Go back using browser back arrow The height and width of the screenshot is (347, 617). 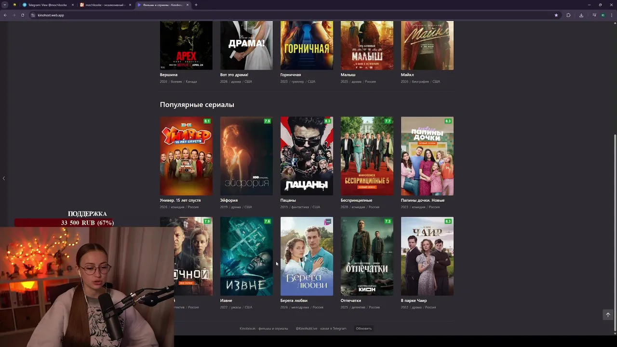pos(5,15)
